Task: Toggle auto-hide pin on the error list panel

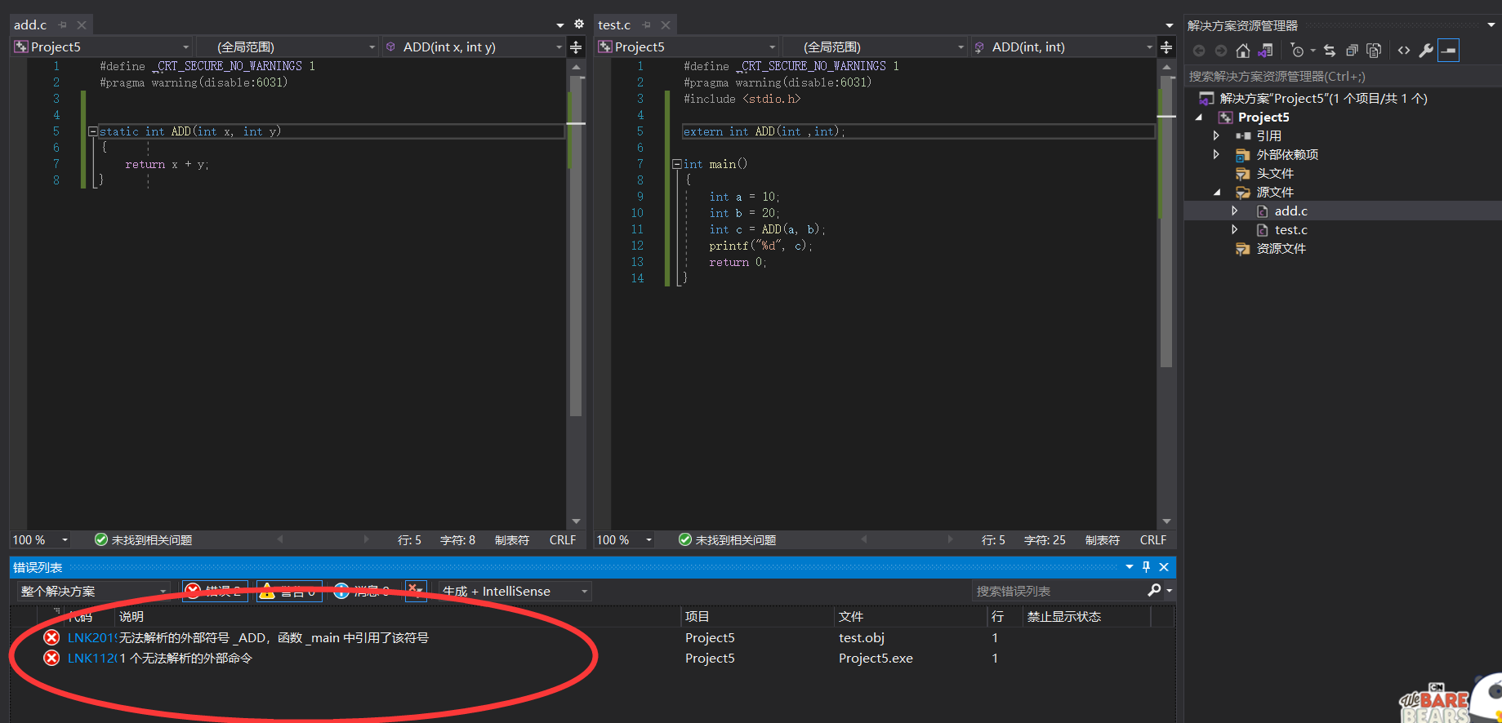Action: [1146, 566]
